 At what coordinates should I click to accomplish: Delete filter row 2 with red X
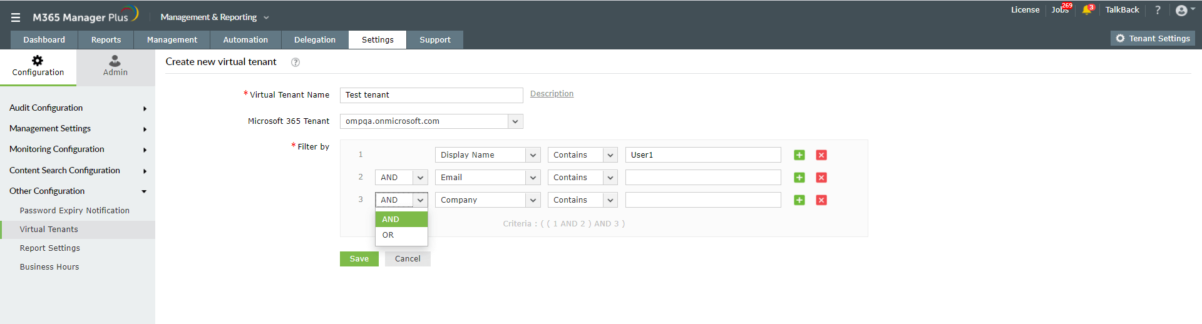click(x=821, y=178)
